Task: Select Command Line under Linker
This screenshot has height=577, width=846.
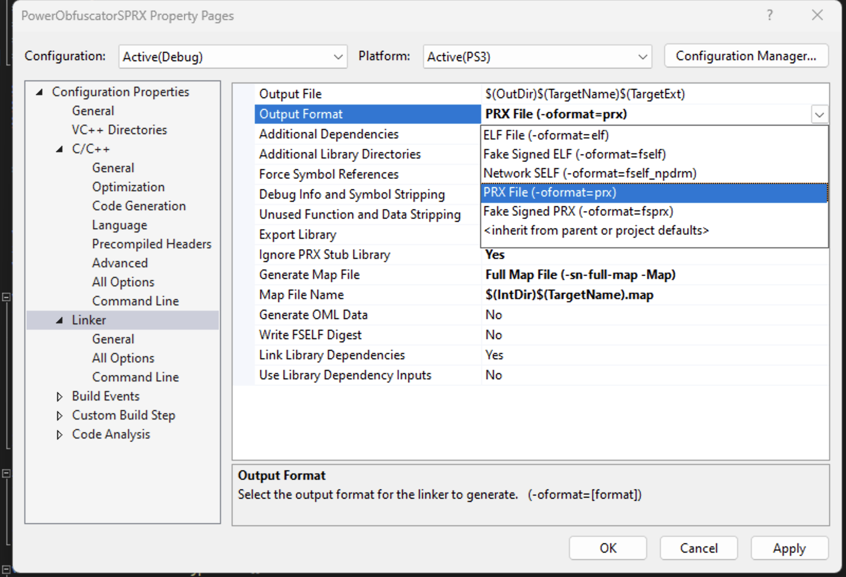Action: pos(135,377)
